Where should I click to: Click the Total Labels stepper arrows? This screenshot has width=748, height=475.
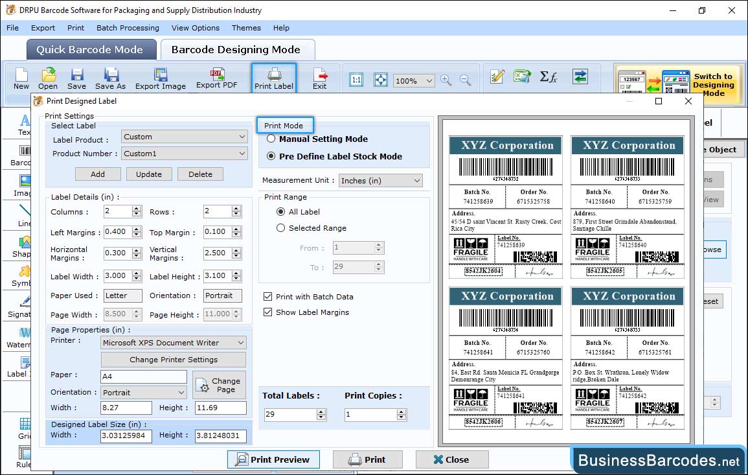[x=321, y=414]
